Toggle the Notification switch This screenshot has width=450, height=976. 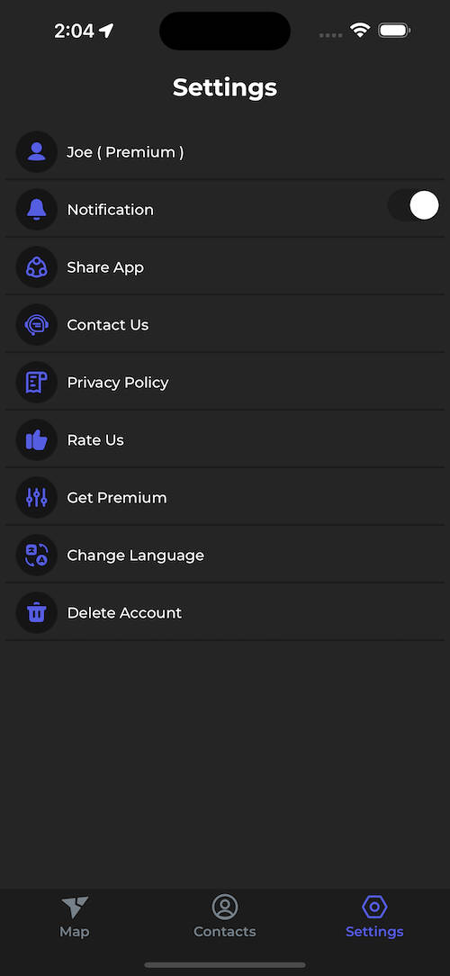point(414,205)
